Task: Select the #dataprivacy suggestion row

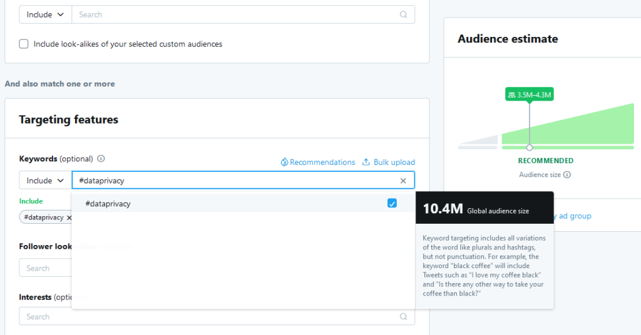Action: click(244, 204)
